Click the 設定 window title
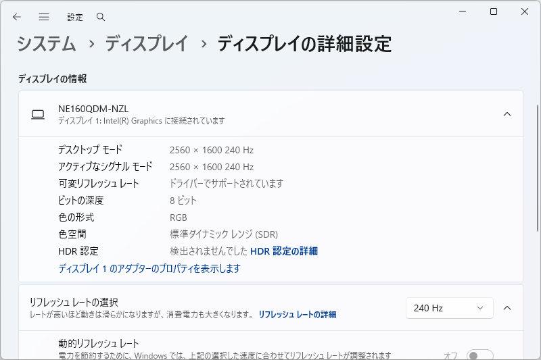Image resolution: width=541 pixels, height=360 pixels. (75, 18)
